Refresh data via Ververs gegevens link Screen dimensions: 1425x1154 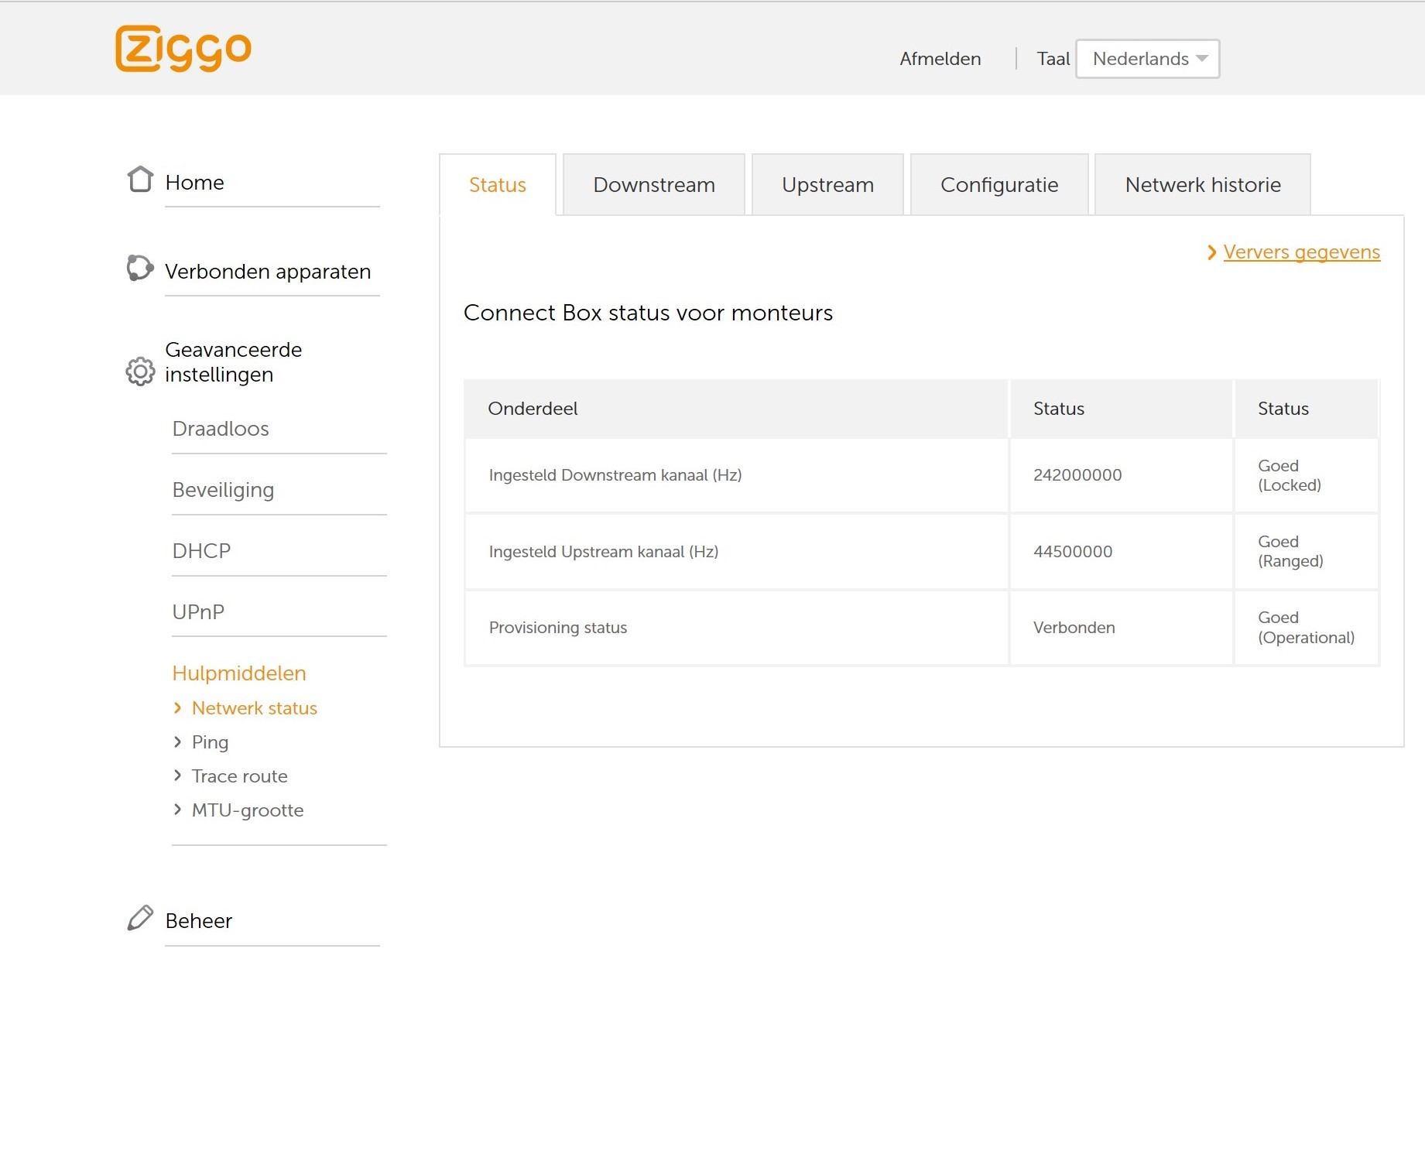tap(1301, 252)
